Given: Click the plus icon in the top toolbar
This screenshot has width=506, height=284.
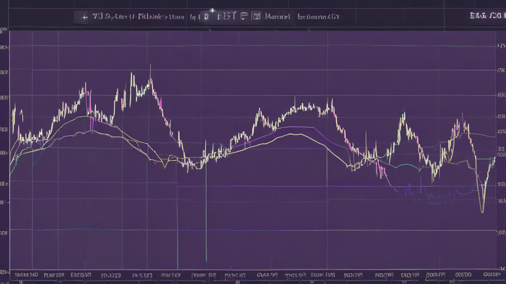Looking at the screenshot, I should tap(85, 17).
